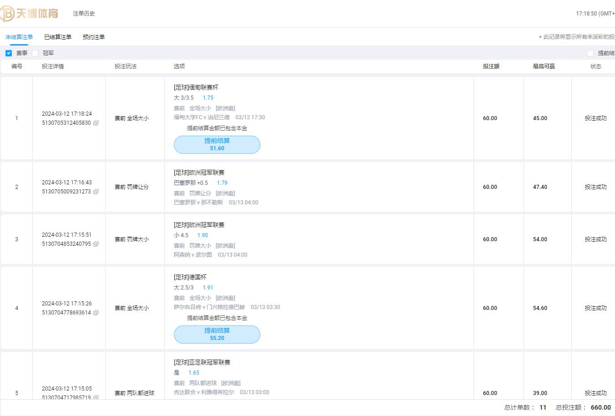Screen dimensions: 615x416
Task: Uncheck the 赛事 checkbox
Action: [9, 53]
